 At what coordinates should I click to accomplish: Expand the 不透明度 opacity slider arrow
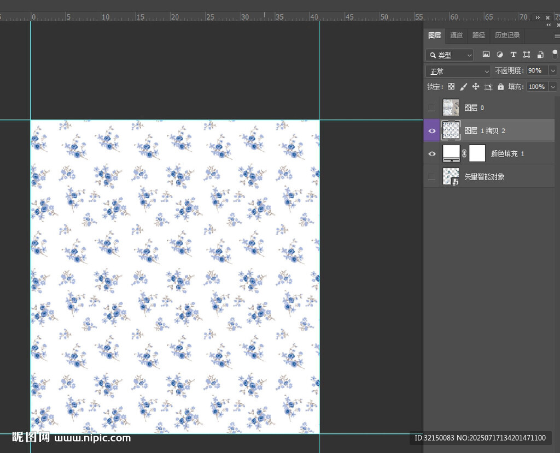pos(552,71)
